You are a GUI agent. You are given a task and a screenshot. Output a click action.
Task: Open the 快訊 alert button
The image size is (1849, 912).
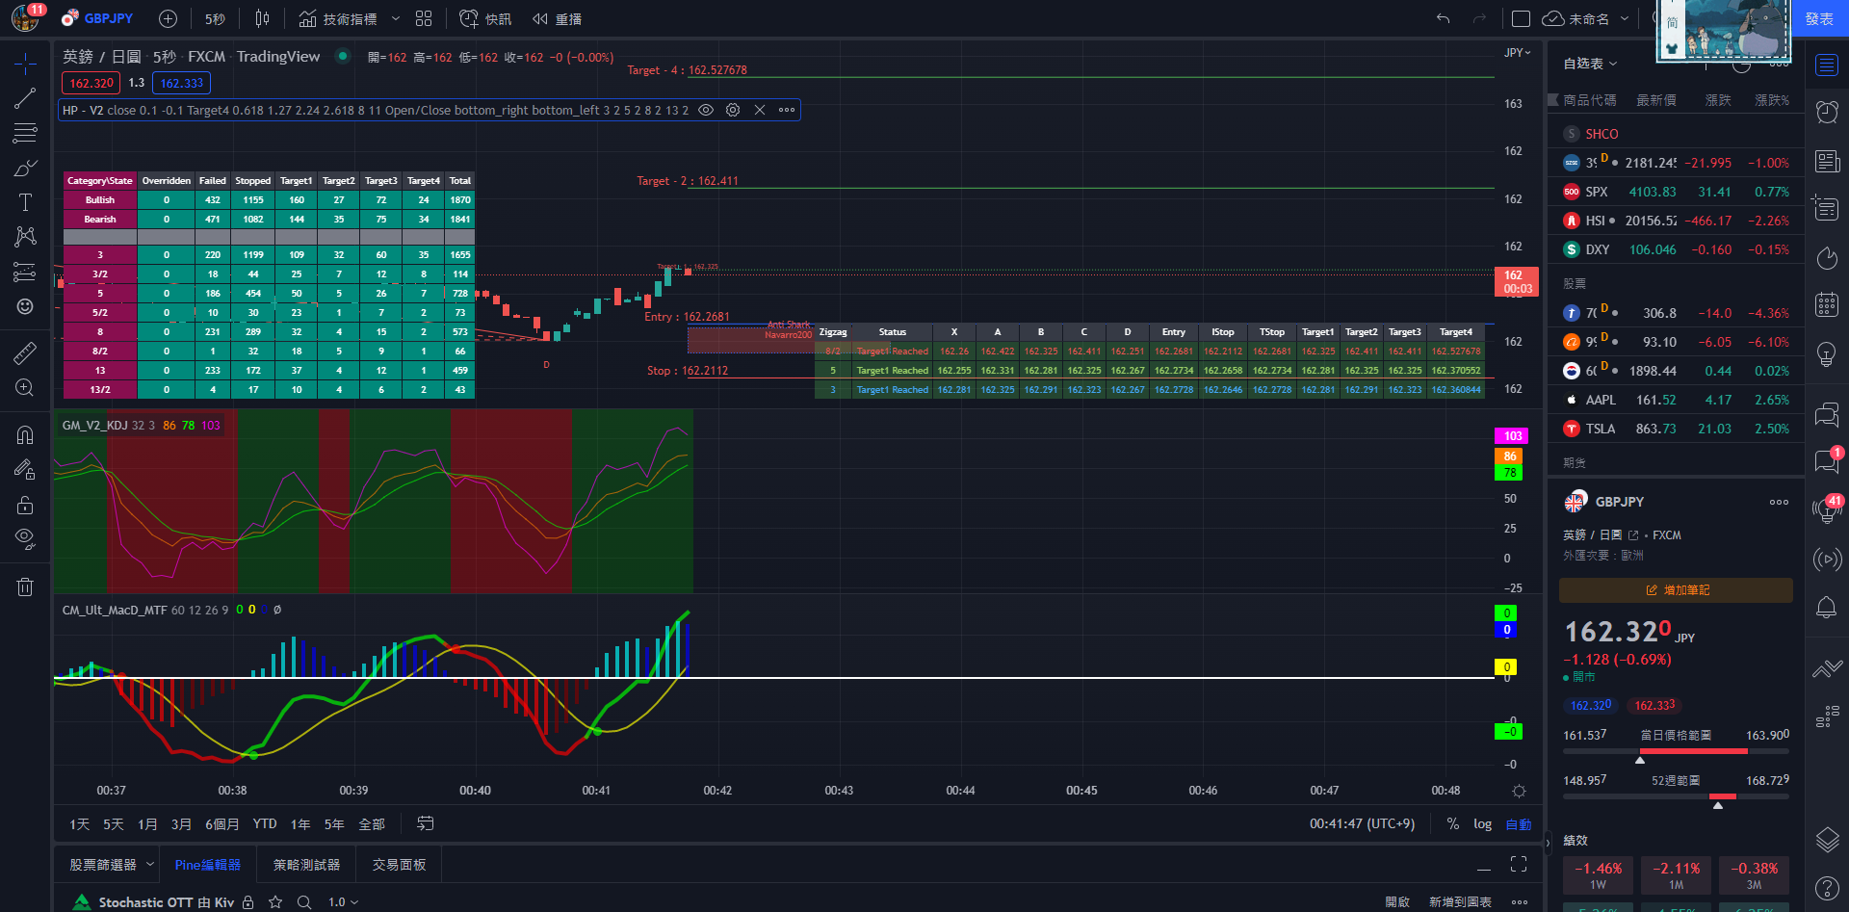pyautogui.click(x=486, y=18)
